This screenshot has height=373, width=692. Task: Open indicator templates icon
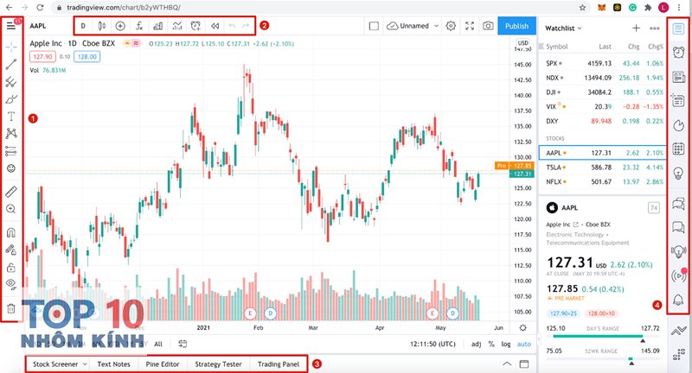point(177,26)
